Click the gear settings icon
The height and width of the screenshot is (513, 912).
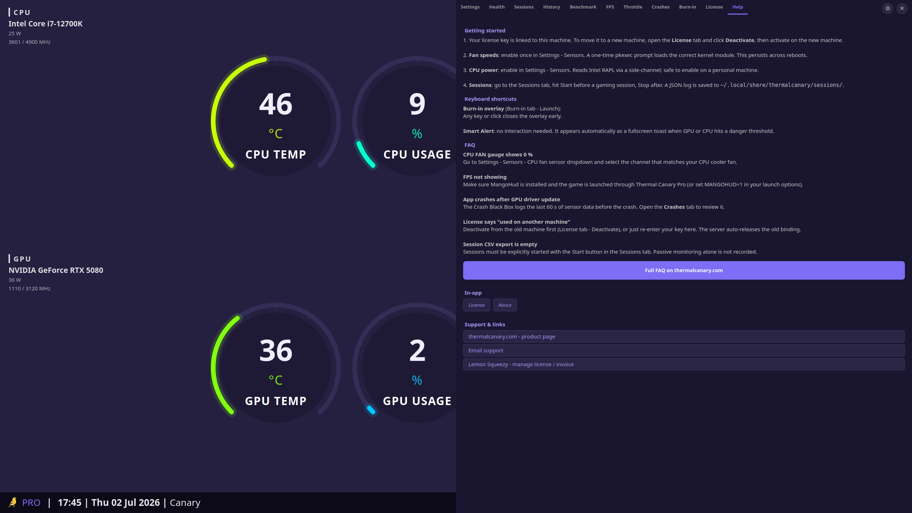click(x=888, y=8)
